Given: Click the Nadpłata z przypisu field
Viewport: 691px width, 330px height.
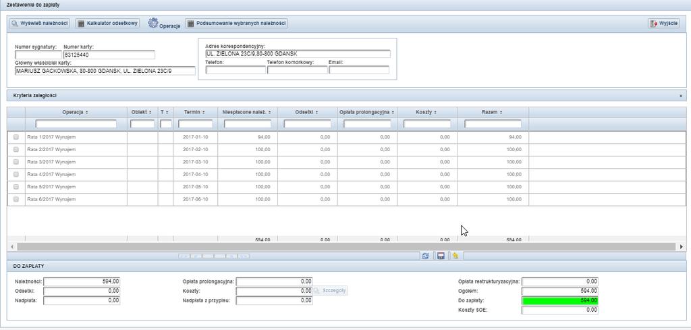Looking at the screenshot, I should [274, 300].
